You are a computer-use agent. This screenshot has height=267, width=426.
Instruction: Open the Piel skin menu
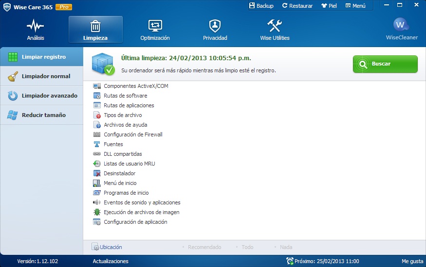pyautogui.click(x=329, y=6)
